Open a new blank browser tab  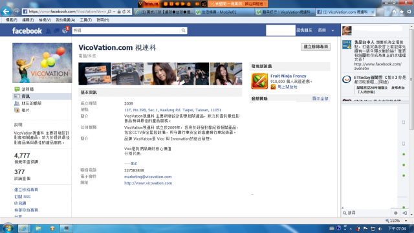(x=380, y=12)
